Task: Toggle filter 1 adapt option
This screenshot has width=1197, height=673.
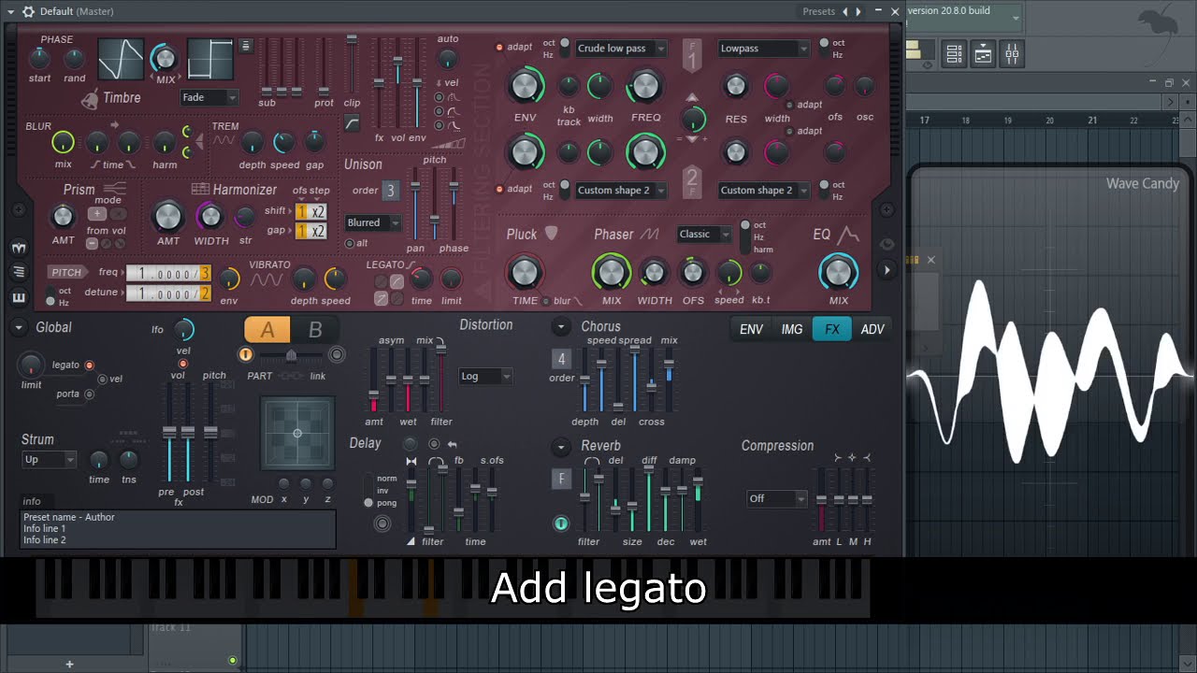Action: (499, 47)
